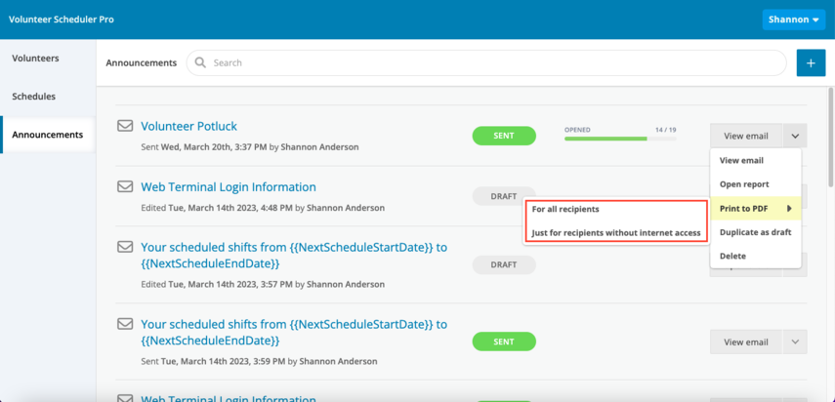Click the envelope icon of the shifts announcement sent 3:59 PM
The height and width of the screenshot is (402, 835).
(125, 323)
